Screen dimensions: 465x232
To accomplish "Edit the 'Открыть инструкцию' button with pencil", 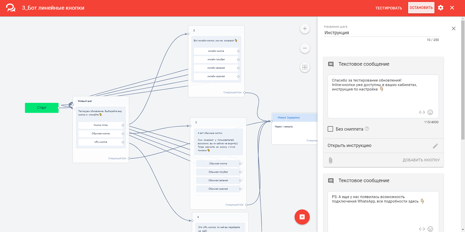I will click(435, 146).
